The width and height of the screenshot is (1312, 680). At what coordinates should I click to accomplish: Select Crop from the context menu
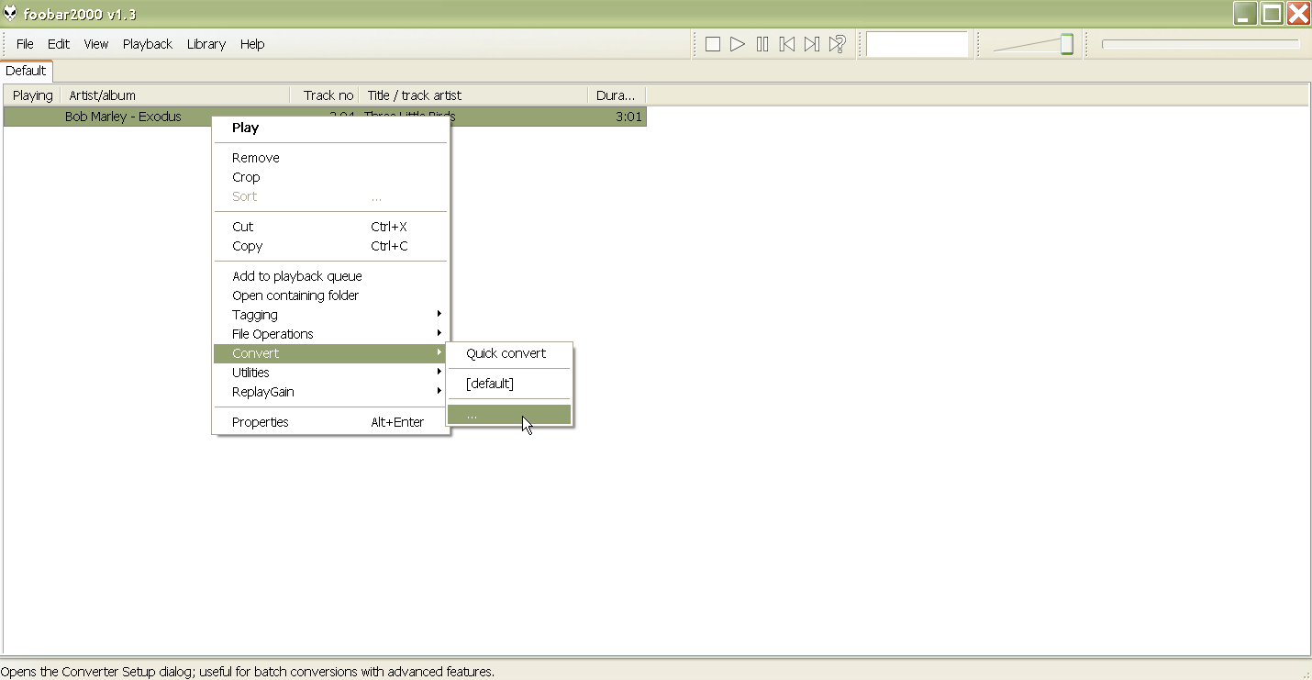[x=331, y=177]
